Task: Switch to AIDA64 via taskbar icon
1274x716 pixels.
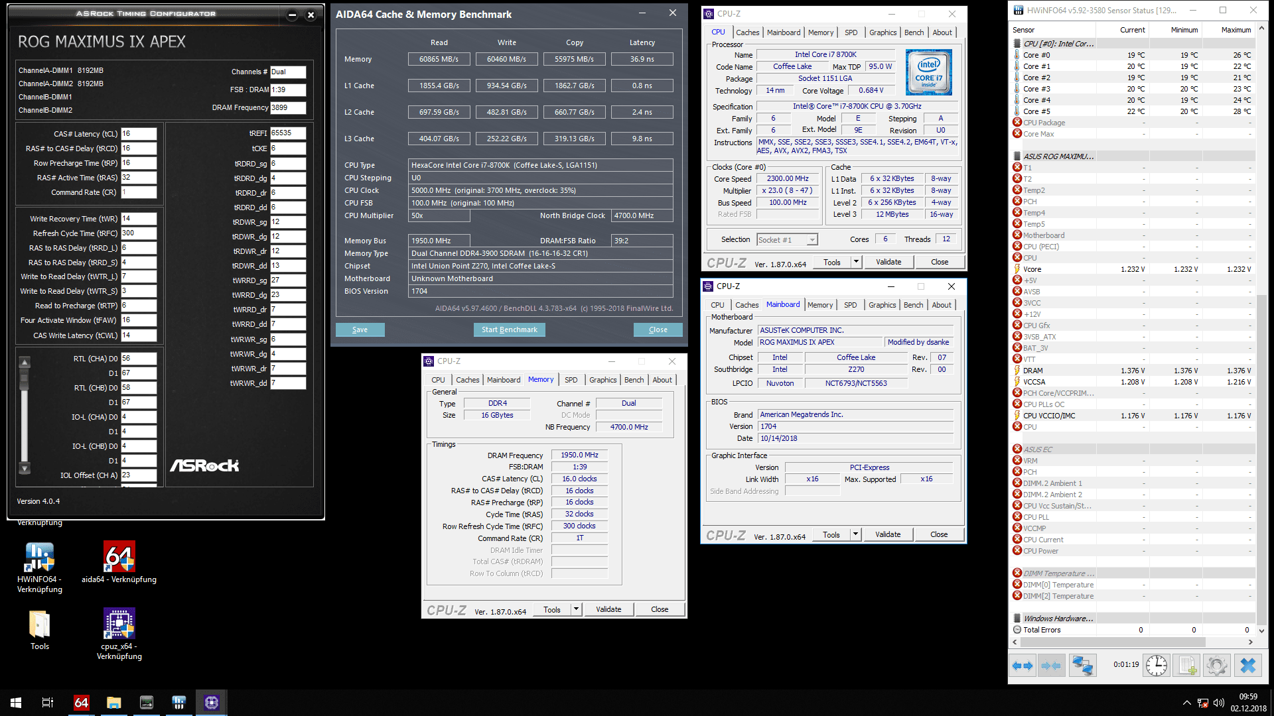Action: pyautogui.click(x=81, y=703)
